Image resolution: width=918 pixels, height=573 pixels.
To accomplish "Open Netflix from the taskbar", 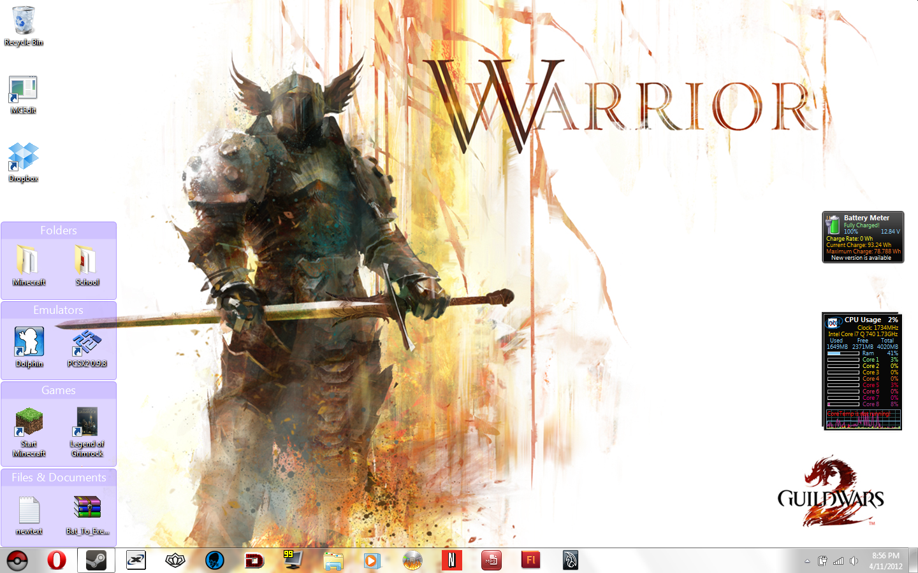I will [452, 560].
